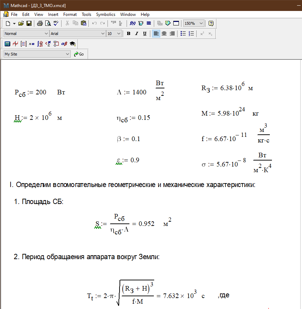
Task: Open the Arial font dropdown
Action: click(x=103, y=34)
